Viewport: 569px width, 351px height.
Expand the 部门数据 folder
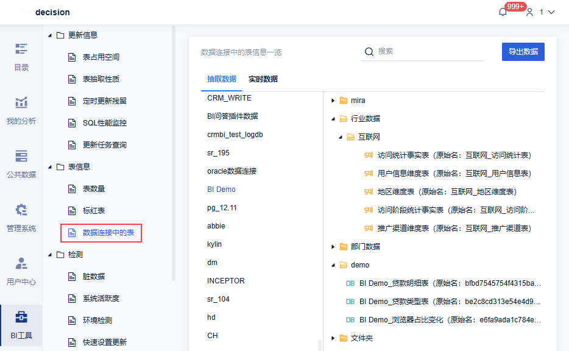click(x=333, y=247)
